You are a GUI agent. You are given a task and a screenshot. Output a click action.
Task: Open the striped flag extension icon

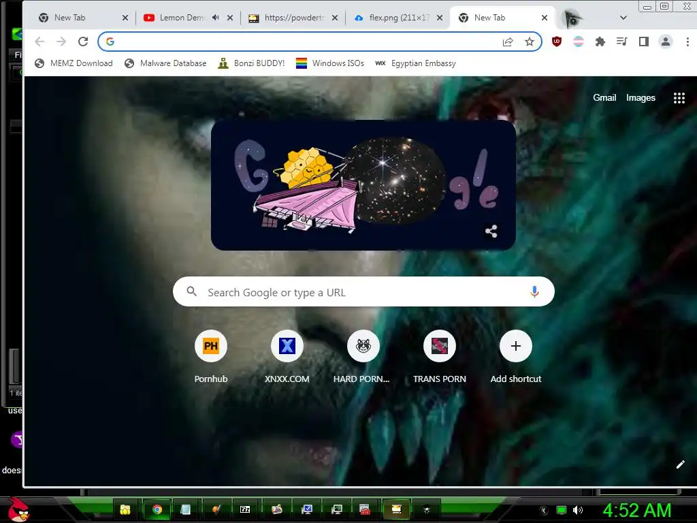(579, 42)
